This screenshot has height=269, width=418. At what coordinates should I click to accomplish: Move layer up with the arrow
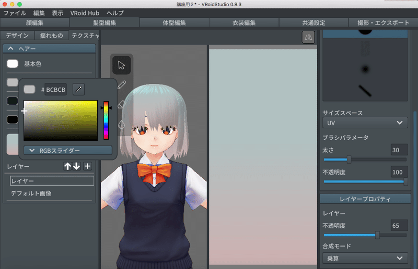pyautogui.click(x=67, y=166)
